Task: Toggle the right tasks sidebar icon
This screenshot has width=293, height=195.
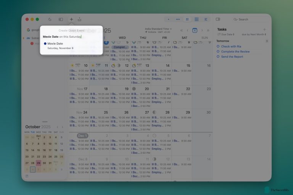Action: (218, 19)
